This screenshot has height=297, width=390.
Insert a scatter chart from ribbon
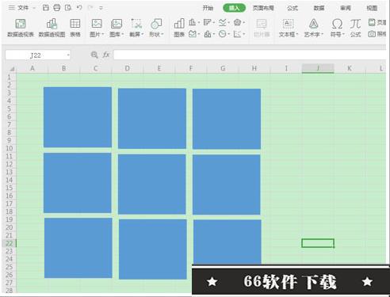(239, 34)
